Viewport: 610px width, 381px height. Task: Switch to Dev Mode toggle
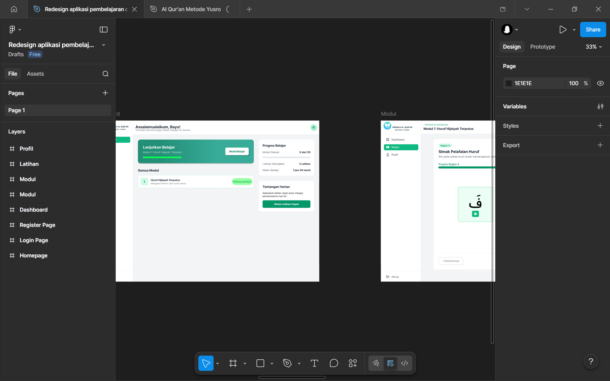[x=405, y=363]
